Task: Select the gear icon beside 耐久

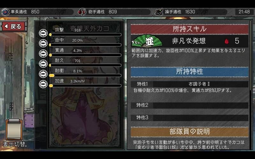Action: (43, 64)
